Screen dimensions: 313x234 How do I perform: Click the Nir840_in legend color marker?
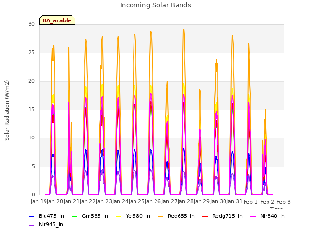click(253, 216)
